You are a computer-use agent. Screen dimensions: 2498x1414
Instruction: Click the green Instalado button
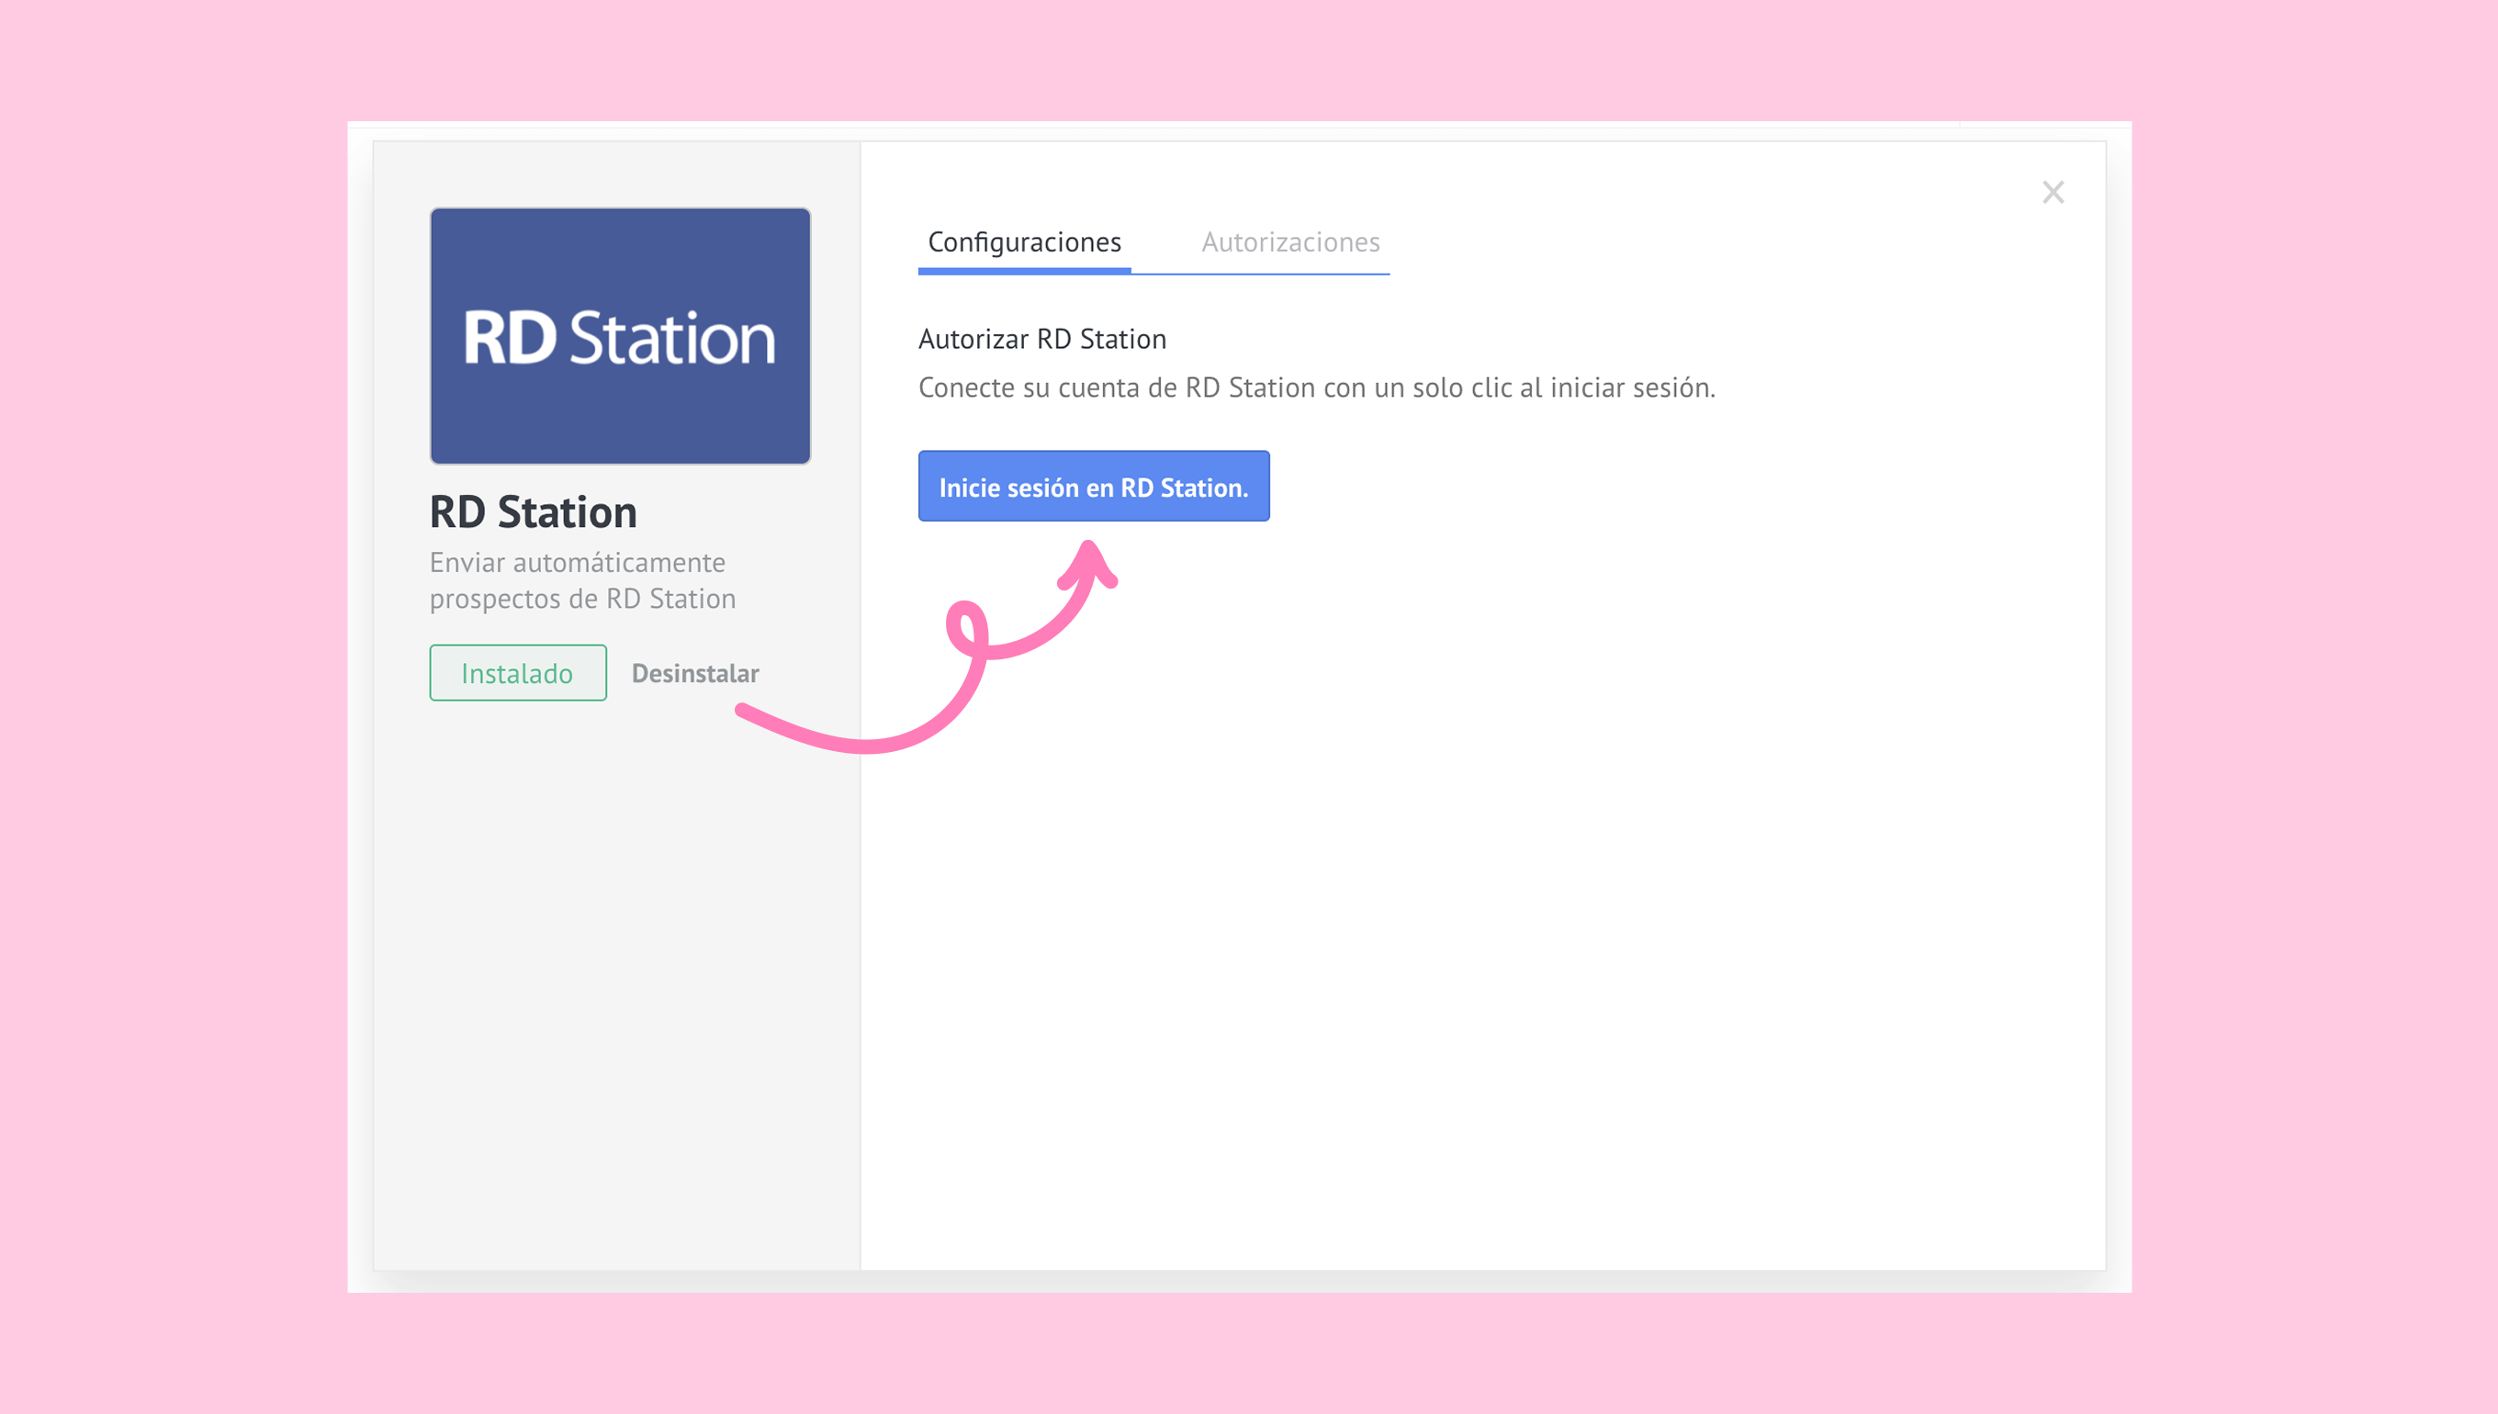point(518,673)
